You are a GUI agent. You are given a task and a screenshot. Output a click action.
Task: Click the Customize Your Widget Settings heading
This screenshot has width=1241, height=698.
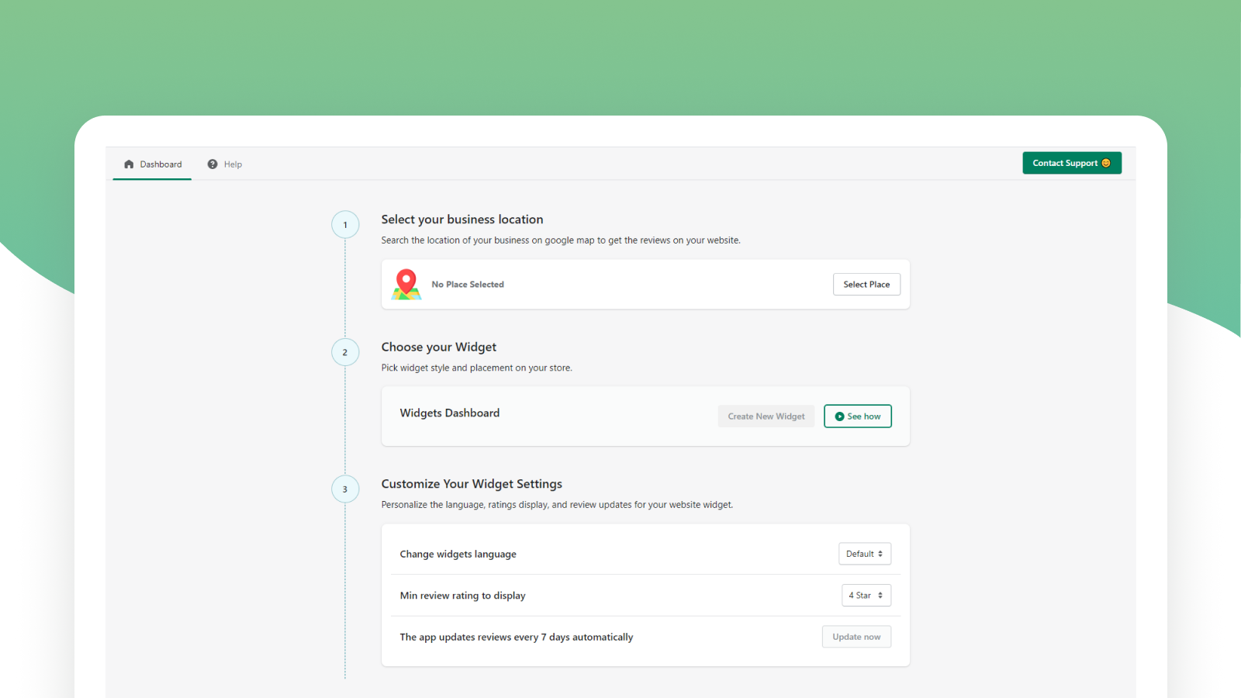pyautogui.click(x=472, y=484)
